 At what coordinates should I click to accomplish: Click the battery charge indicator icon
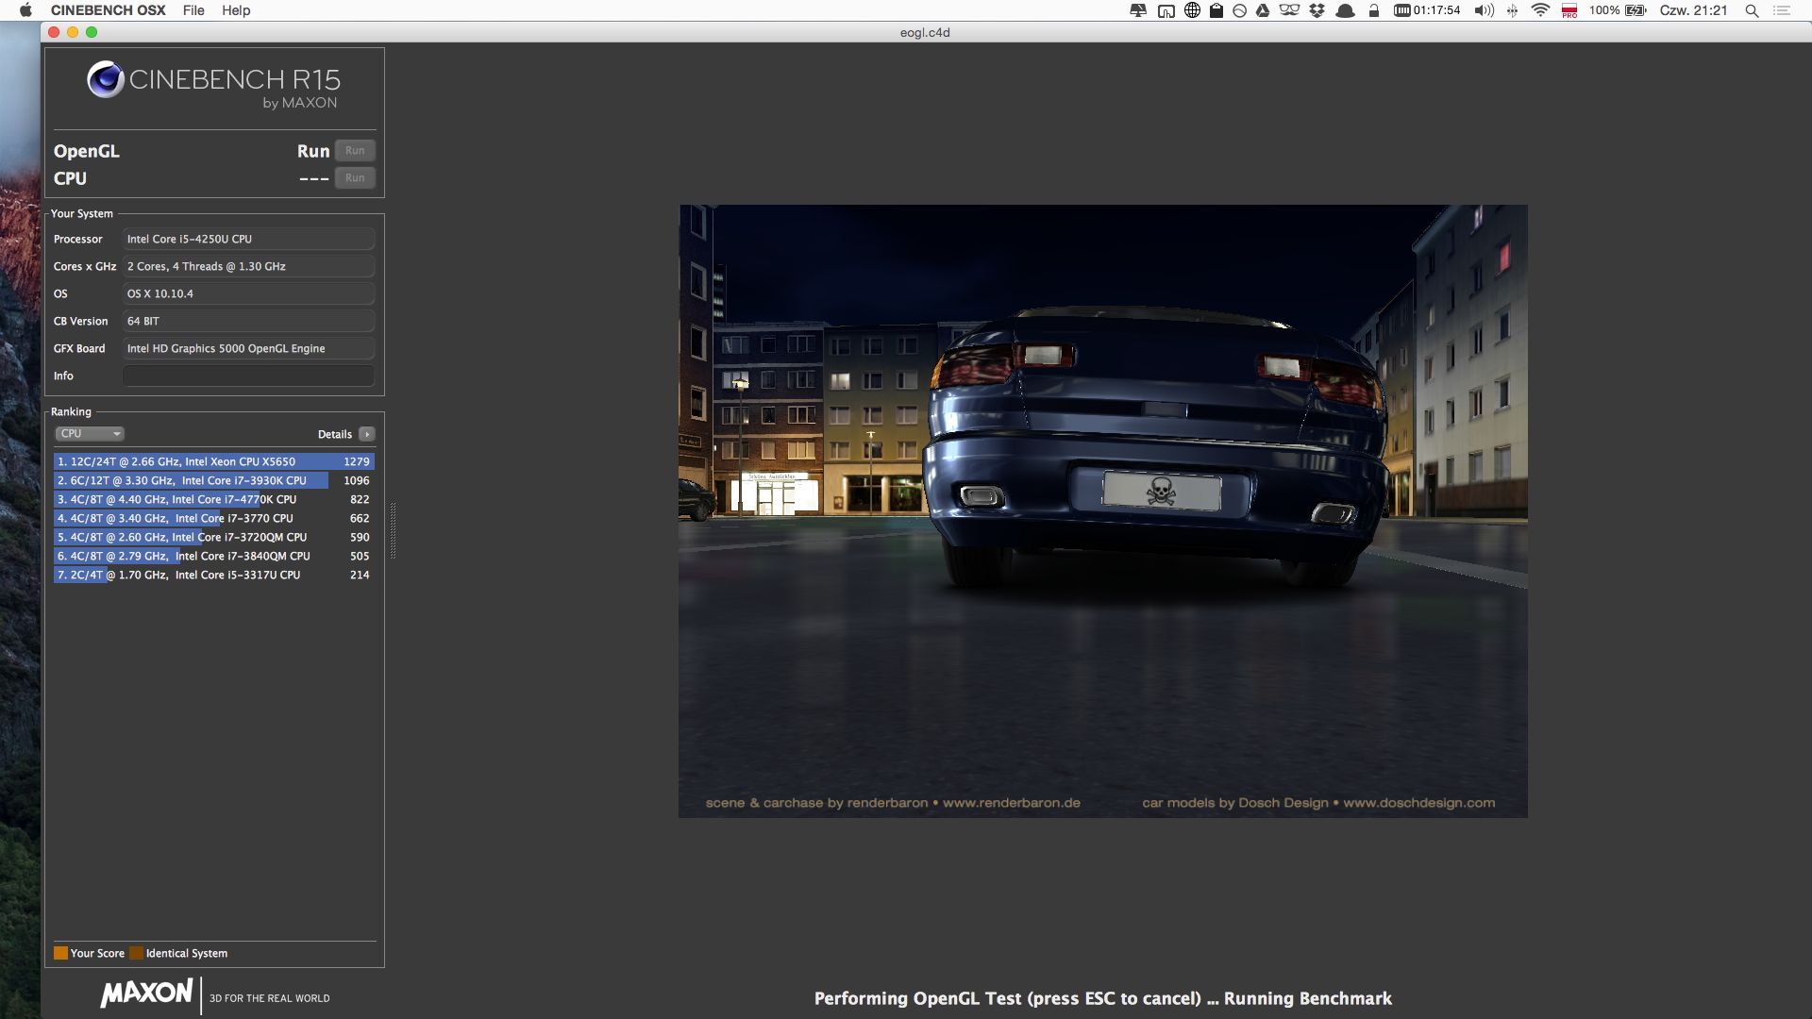click(x=1636, y=10)
